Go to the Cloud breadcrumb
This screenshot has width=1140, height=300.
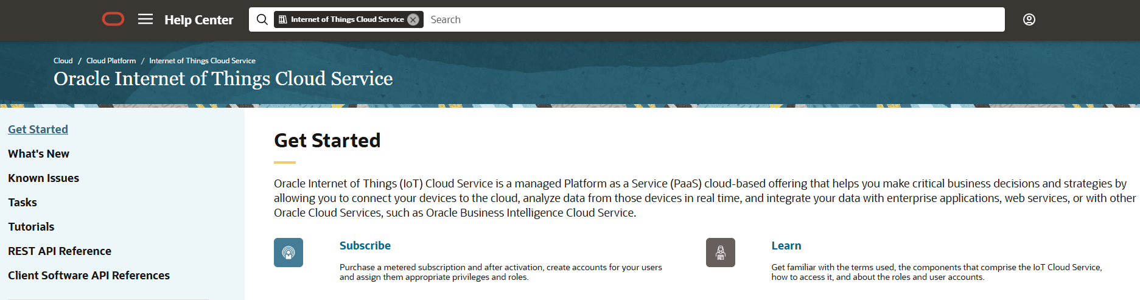tap(63, 61)
